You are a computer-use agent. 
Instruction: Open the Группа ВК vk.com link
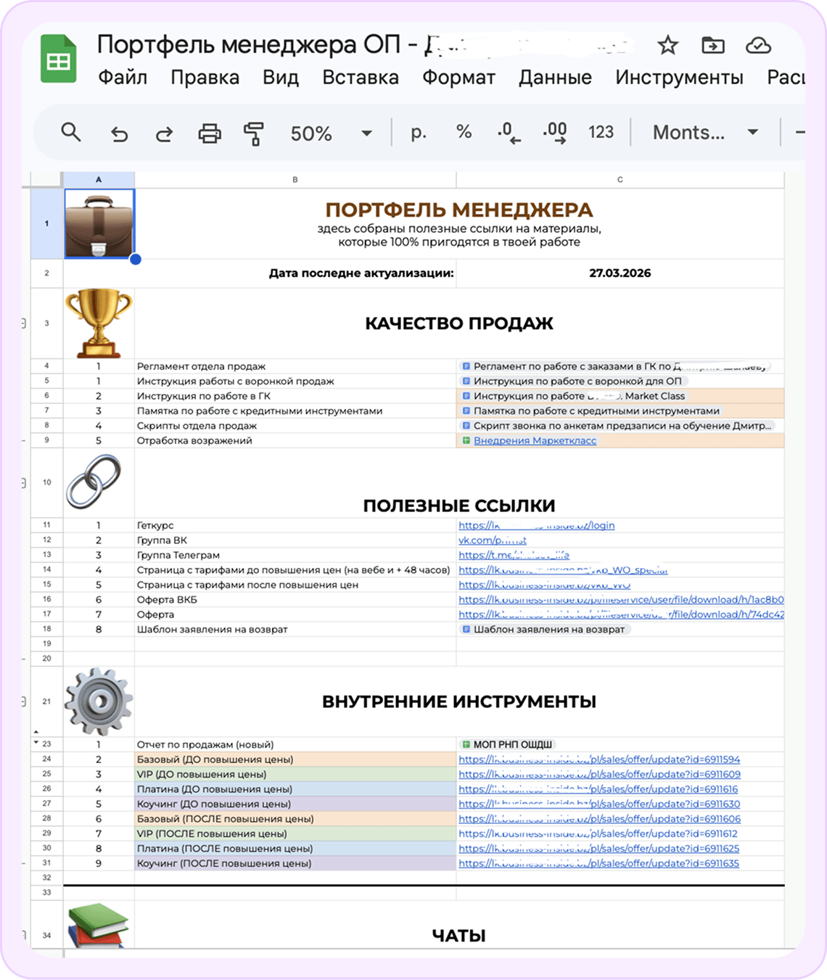[493, 540]
